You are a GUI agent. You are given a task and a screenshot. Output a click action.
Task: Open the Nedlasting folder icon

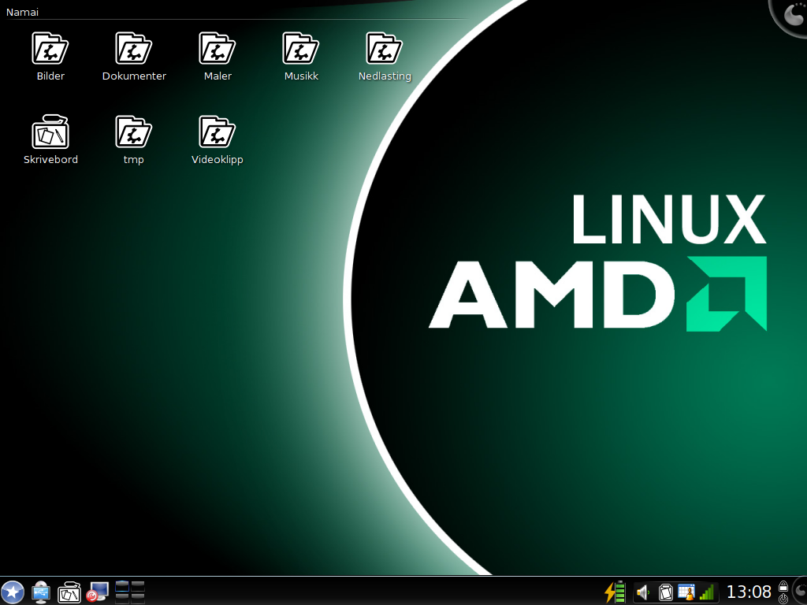385,50
